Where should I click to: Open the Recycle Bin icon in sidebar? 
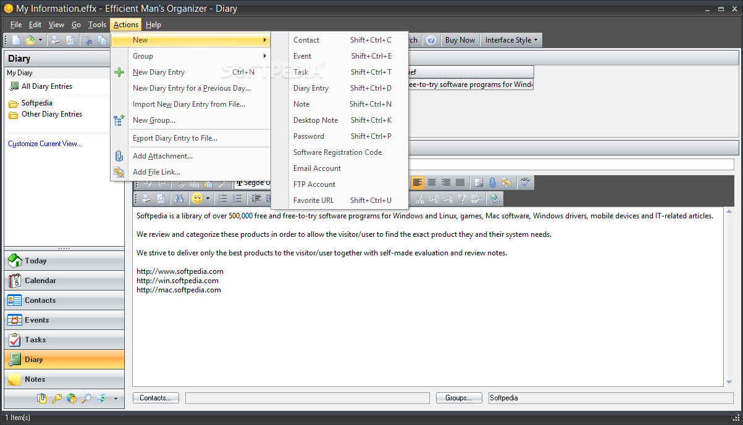point(101,398)
